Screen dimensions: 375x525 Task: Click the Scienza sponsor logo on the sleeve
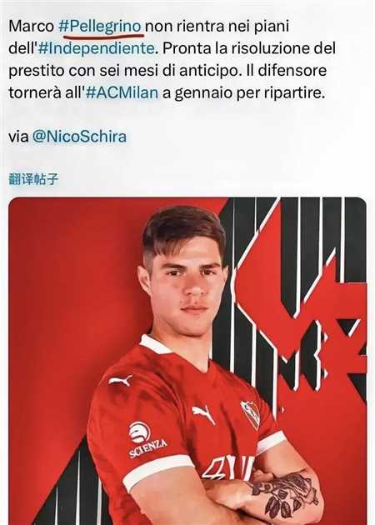point(147,440)
